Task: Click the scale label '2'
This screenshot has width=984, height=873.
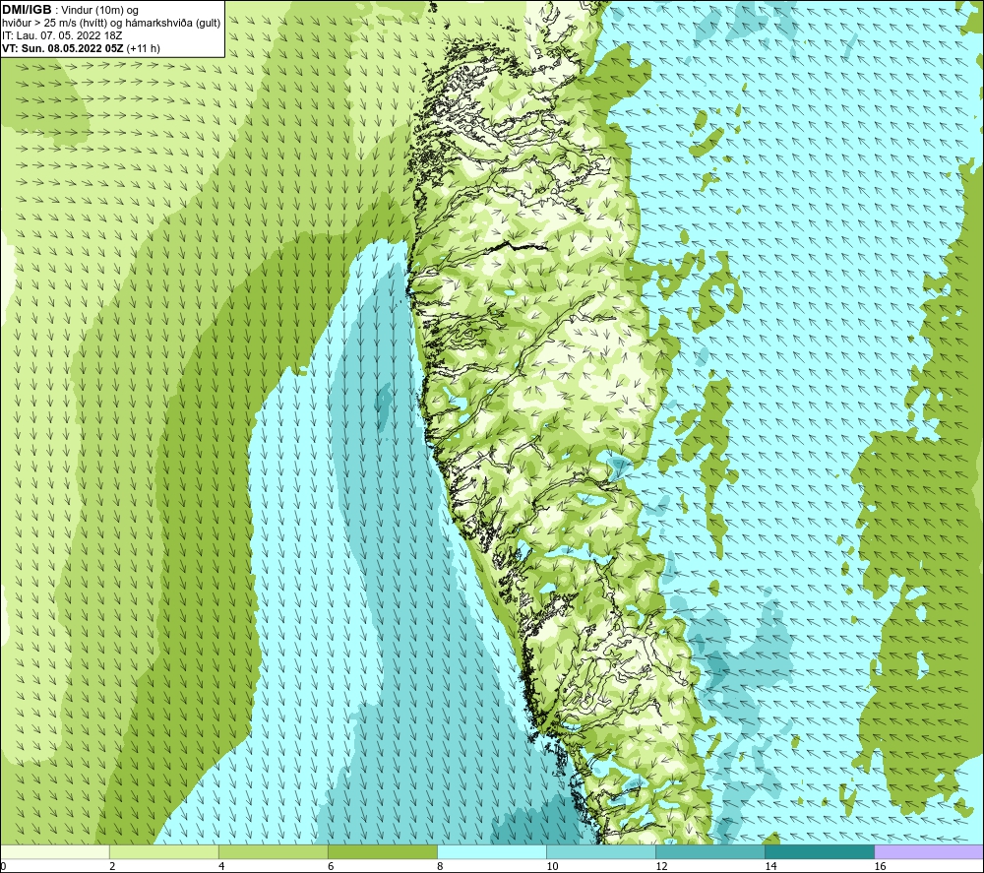Action: coord(112,866)
